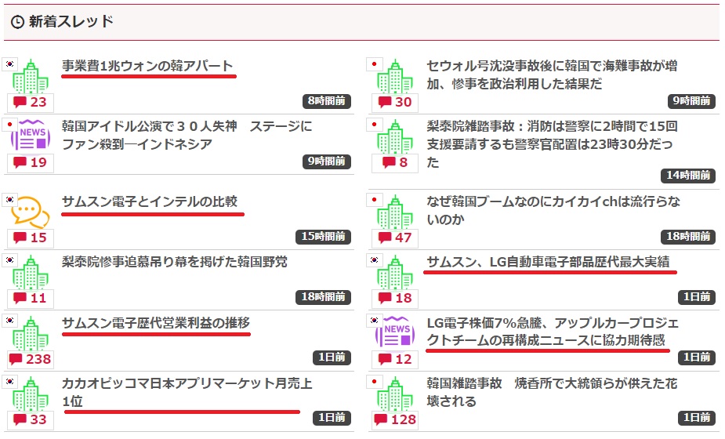725x439 pixels.
Task: Open thread about 梨泰院雑踏事故 消防 support requests
Action: pyautogui.click(x=552, y=143)
